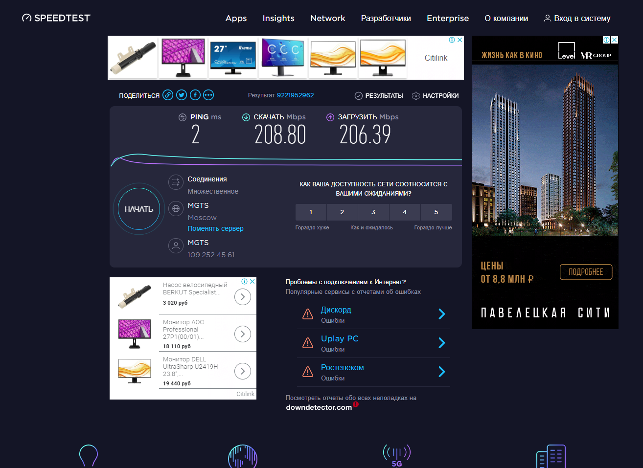The height and width of the screenshot is (468, 643).
Task: Expand the Uplay PC outage report arrow
Action: [442, 343]
